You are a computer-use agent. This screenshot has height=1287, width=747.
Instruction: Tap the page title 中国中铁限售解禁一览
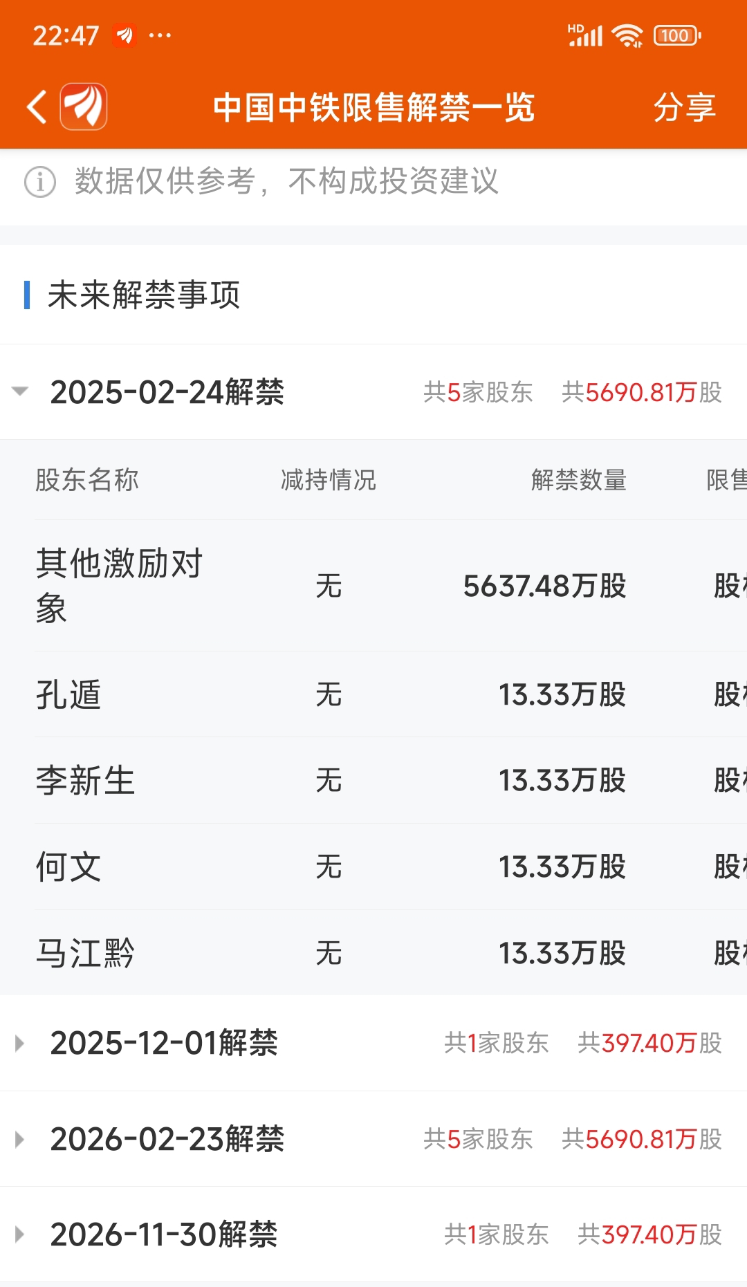point(373,107)
